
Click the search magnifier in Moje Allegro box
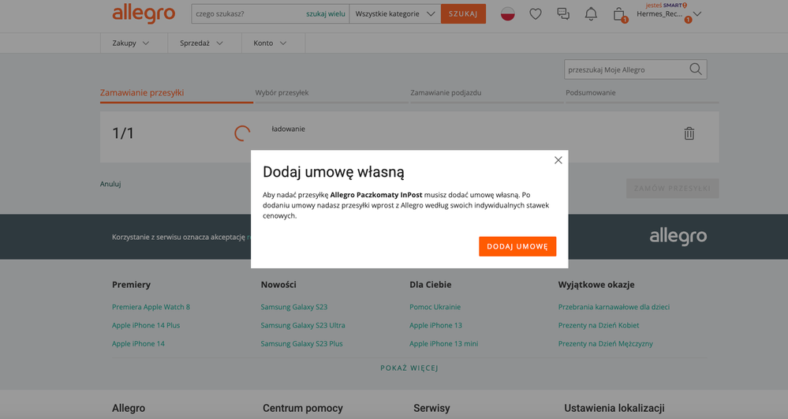(x=696, y=69)
